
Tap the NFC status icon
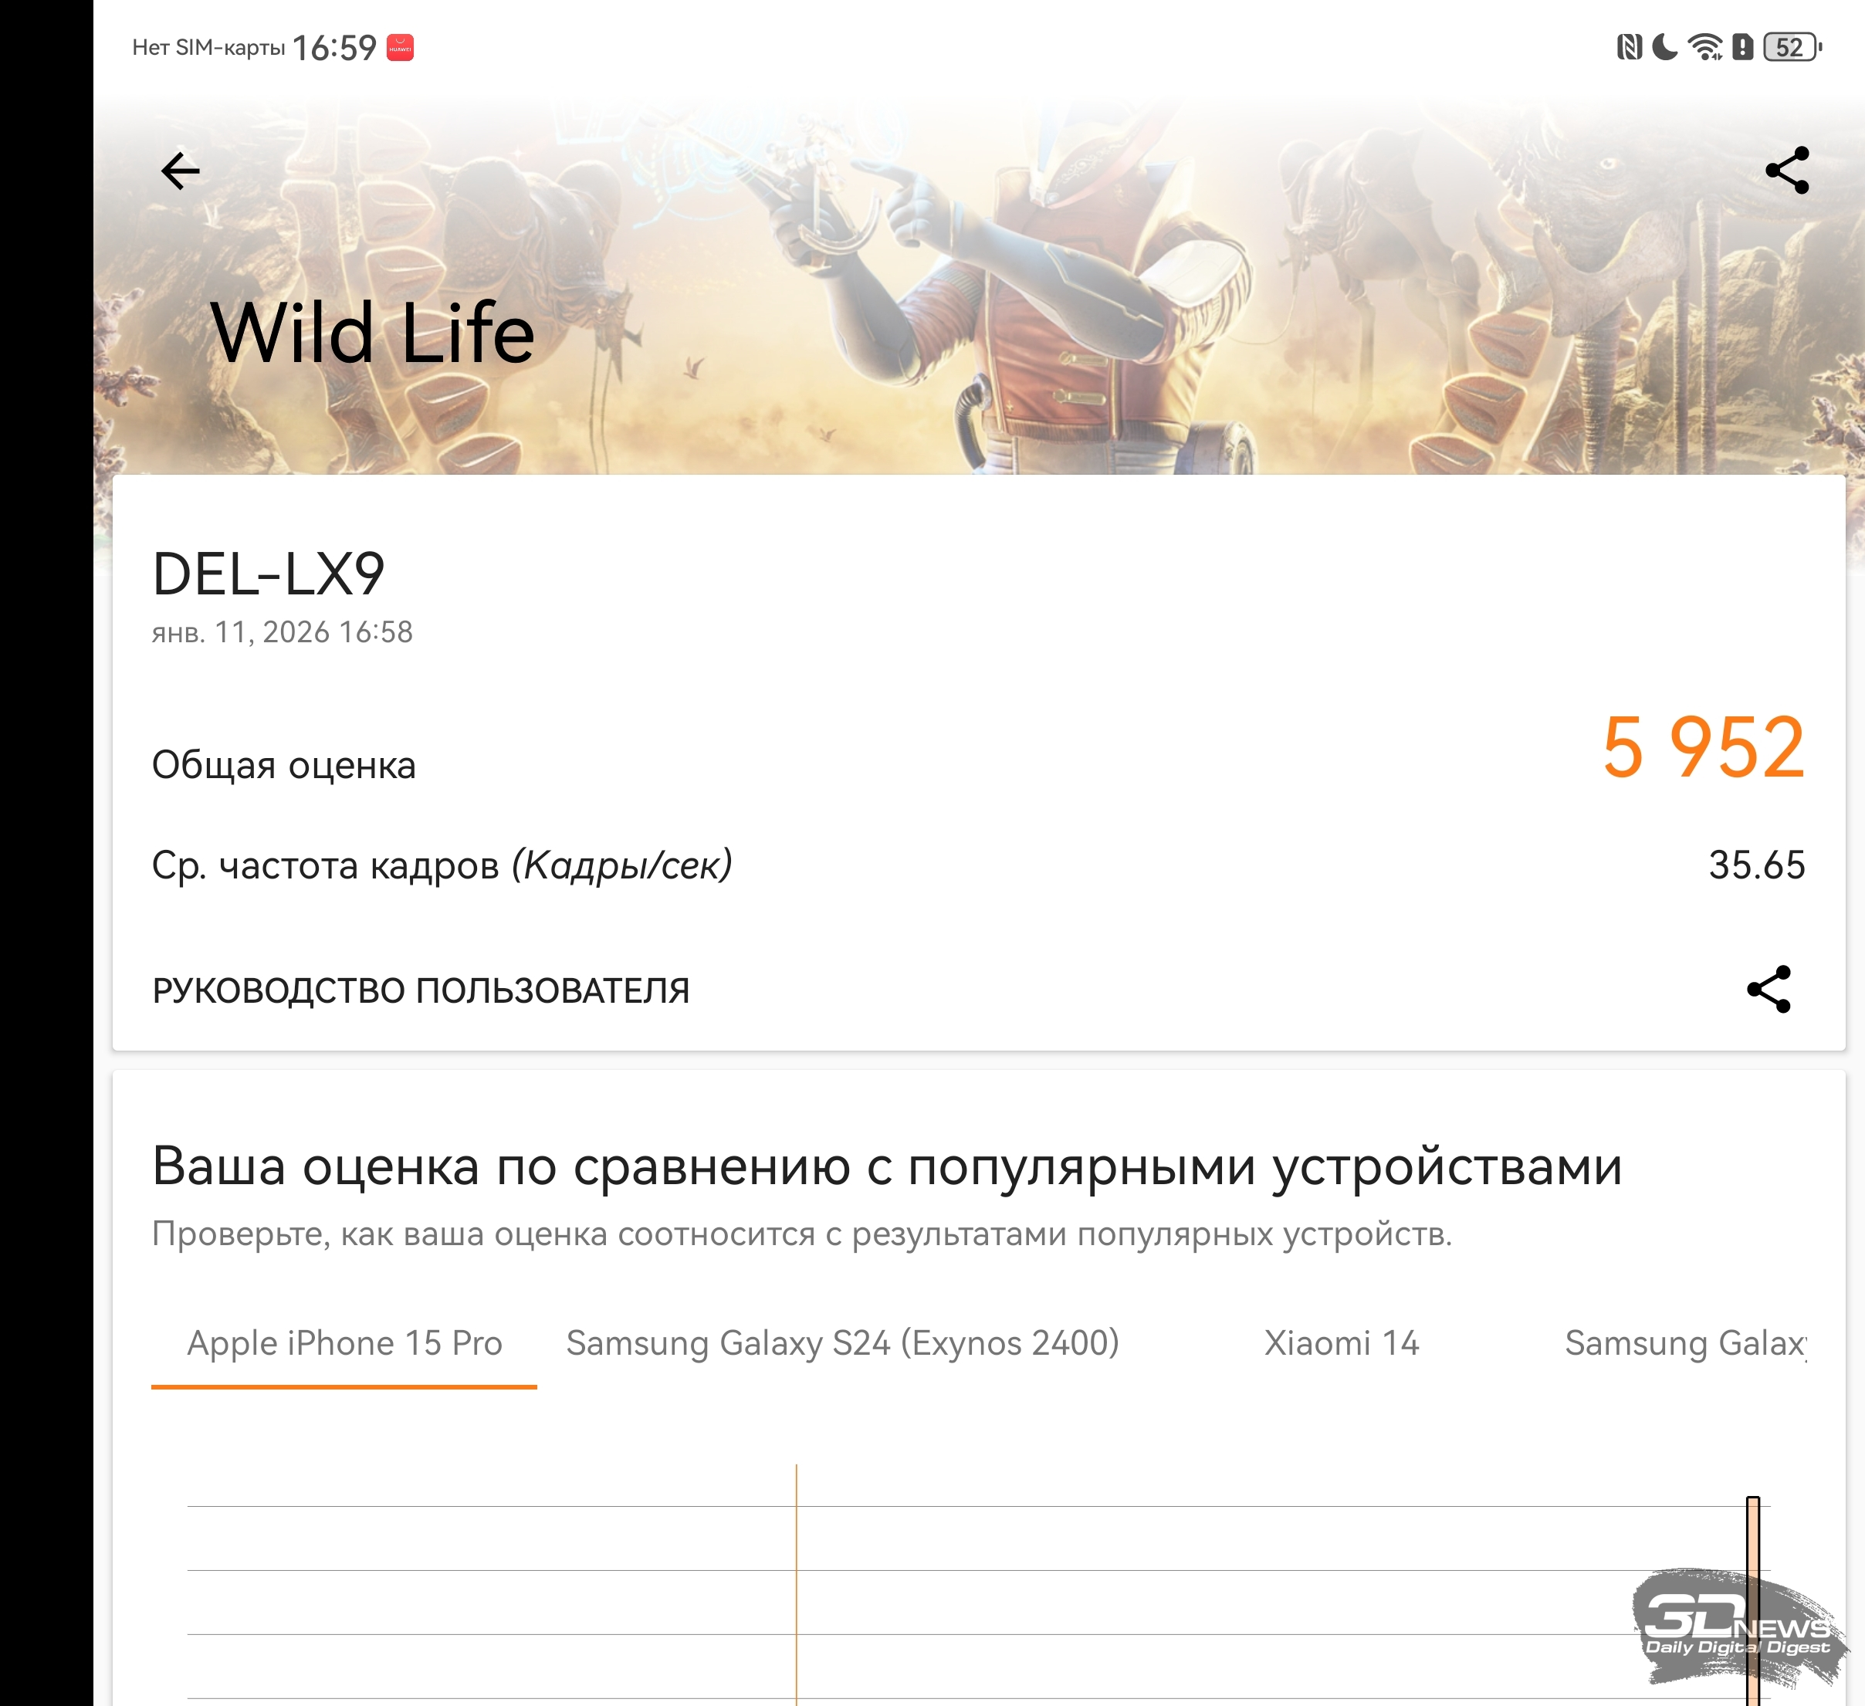(1629, 47)
